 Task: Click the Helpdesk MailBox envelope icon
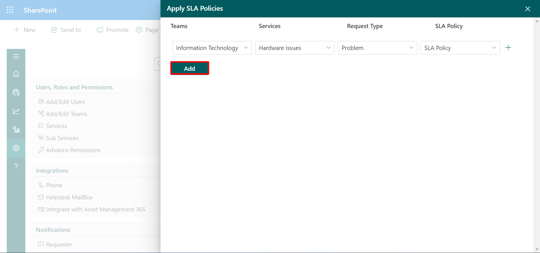[x=41, y=197]
